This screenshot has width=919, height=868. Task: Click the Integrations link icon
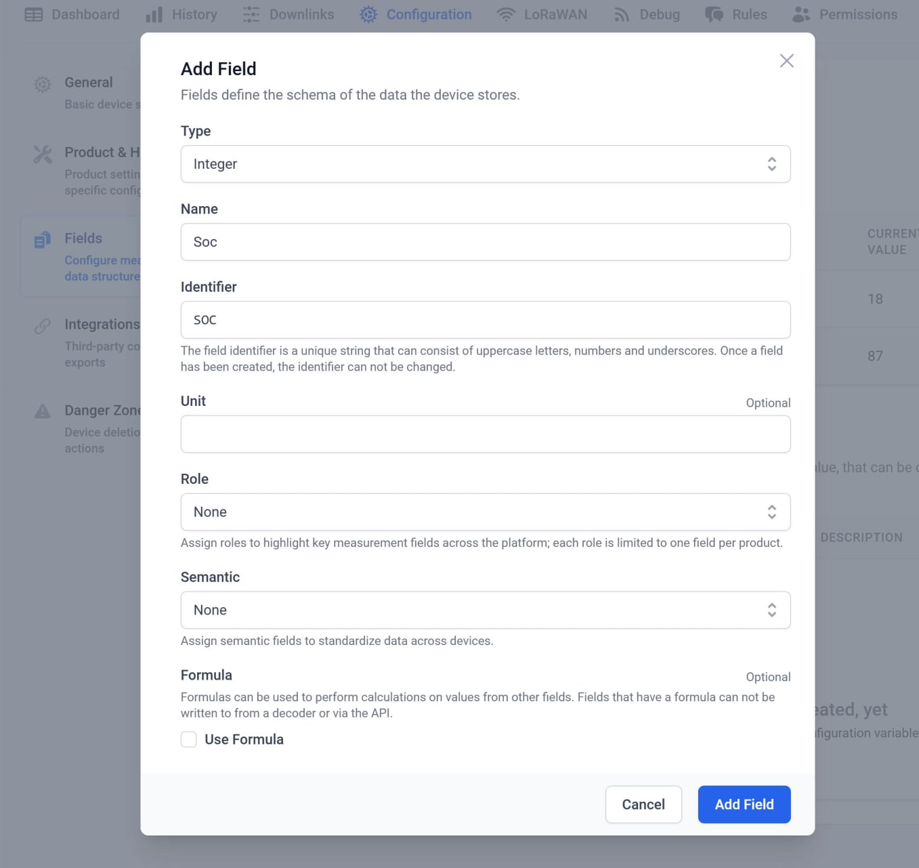tap(42, 325)
